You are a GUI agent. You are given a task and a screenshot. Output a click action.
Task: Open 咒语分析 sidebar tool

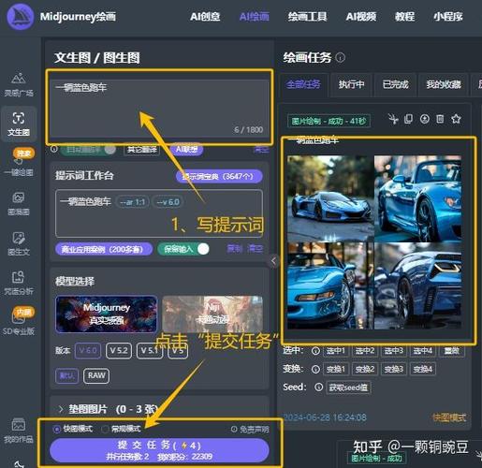[19, 284]
